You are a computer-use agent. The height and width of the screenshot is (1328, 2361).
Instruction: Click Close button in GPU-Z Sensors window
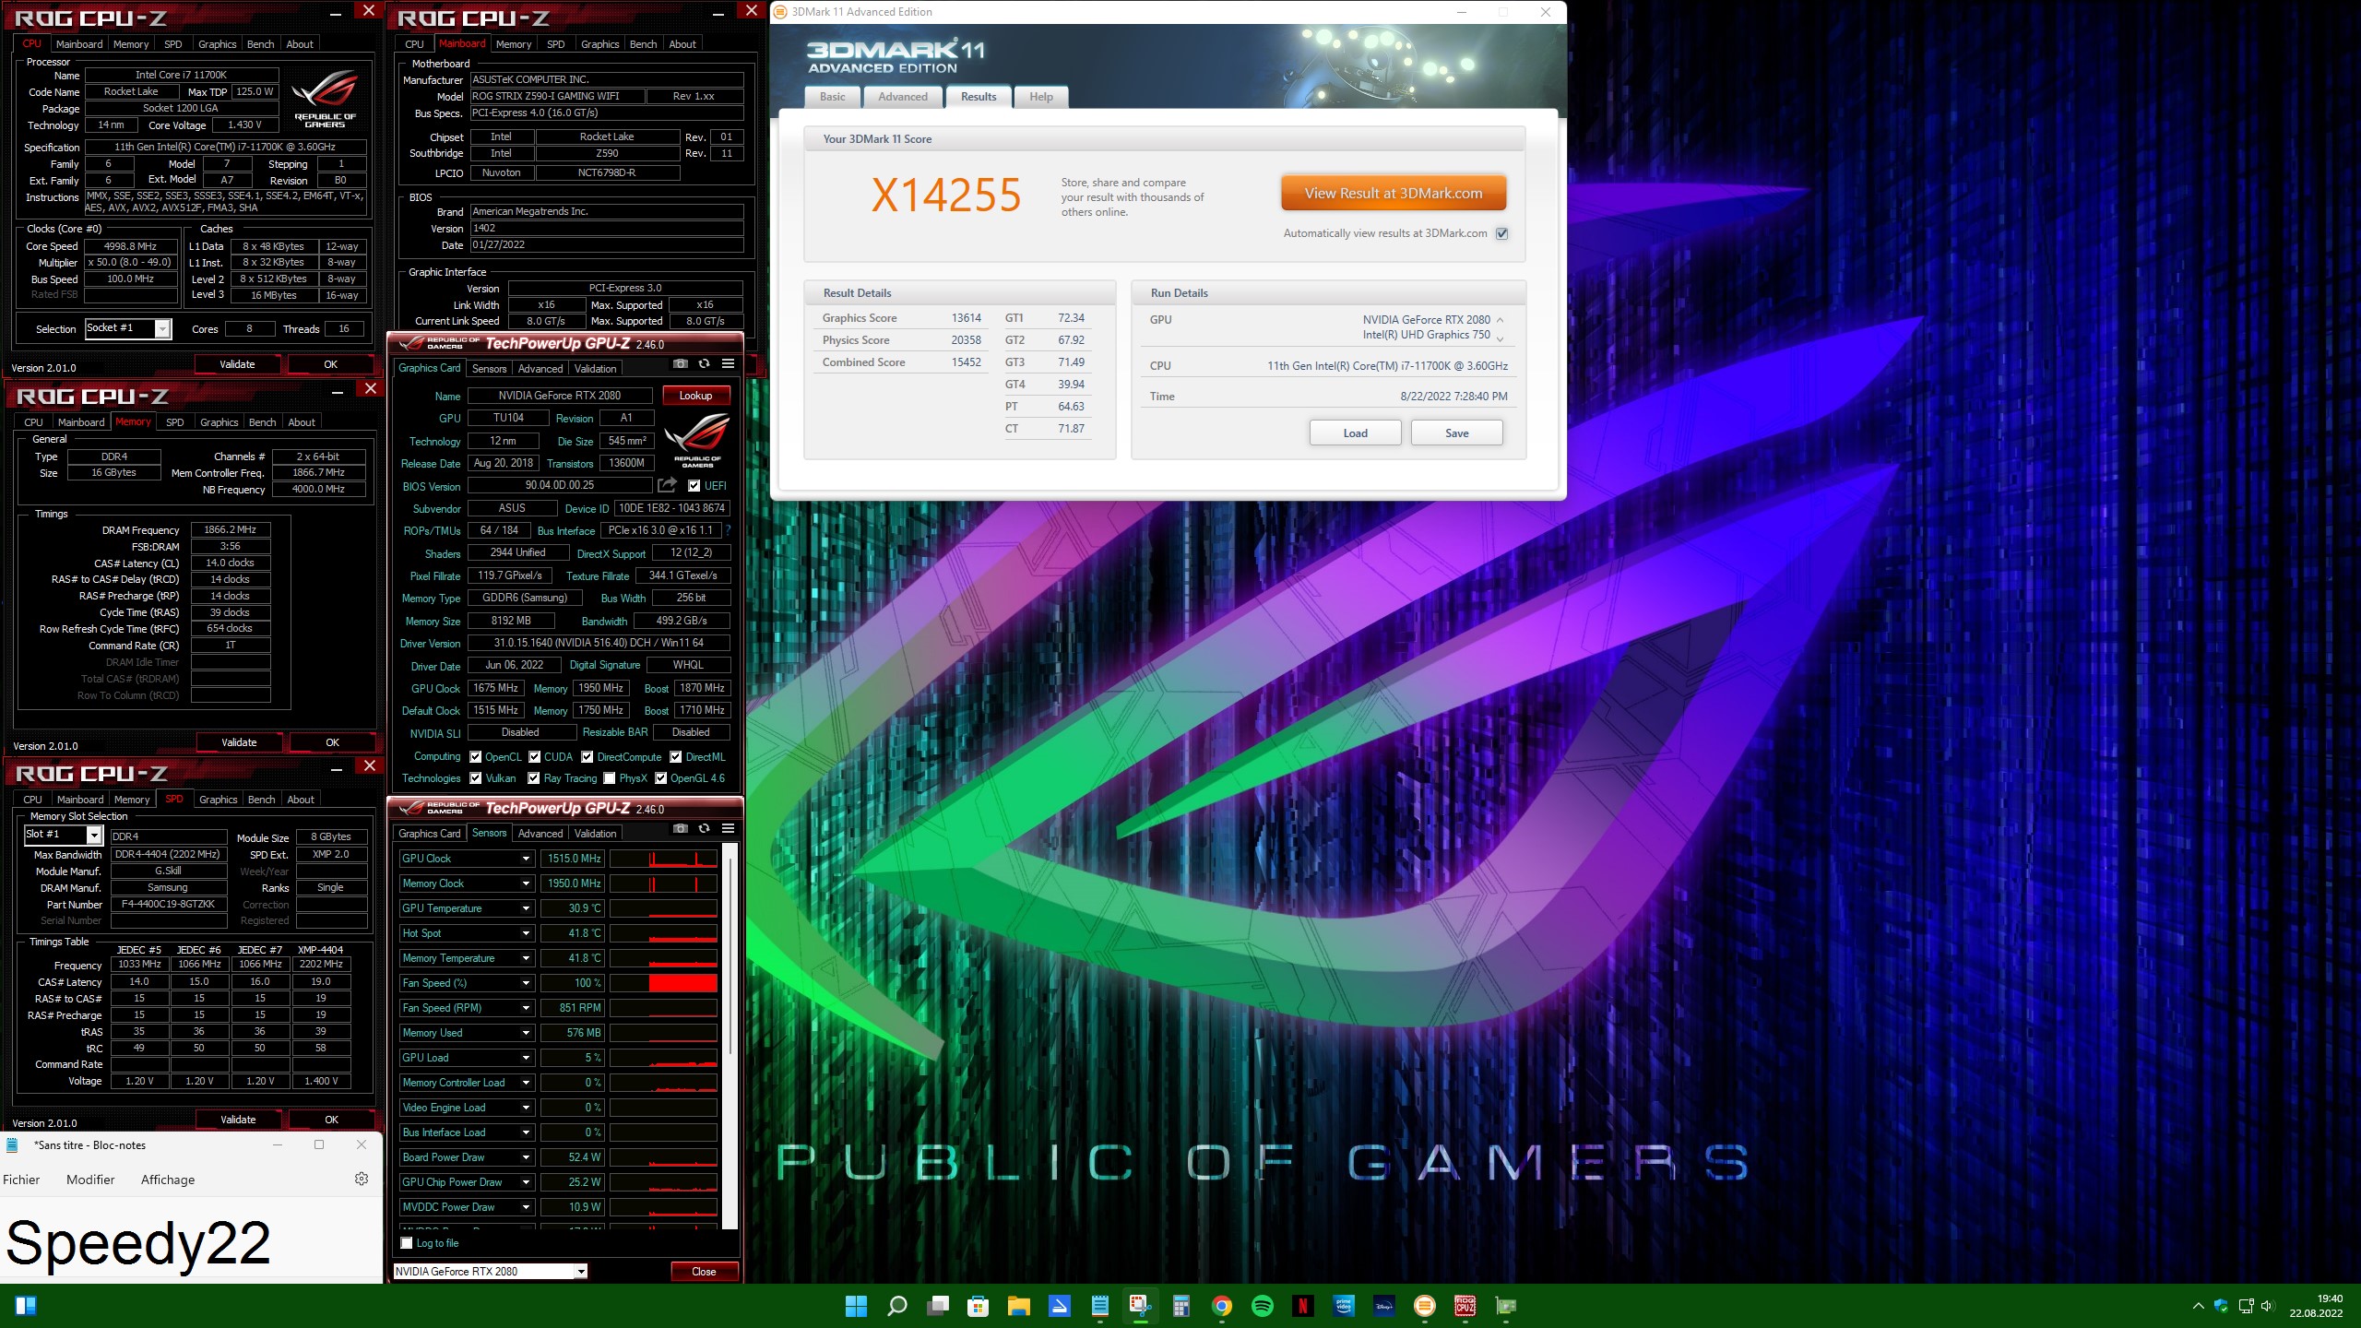pyautogui.click(x=705, y=1272)
